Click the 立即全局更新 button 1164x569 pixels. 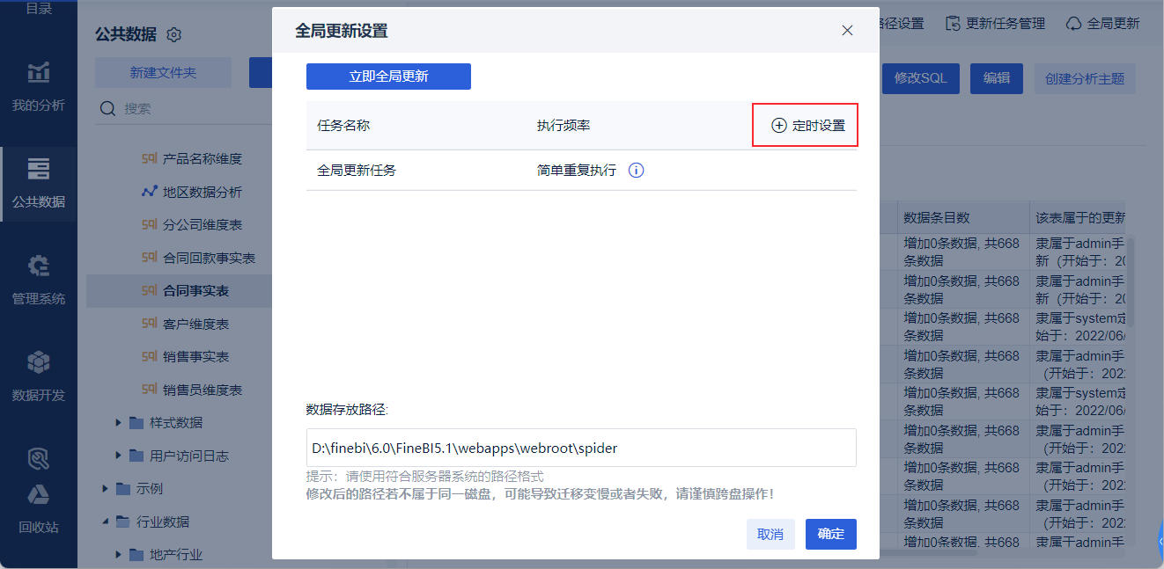point(388,77)
